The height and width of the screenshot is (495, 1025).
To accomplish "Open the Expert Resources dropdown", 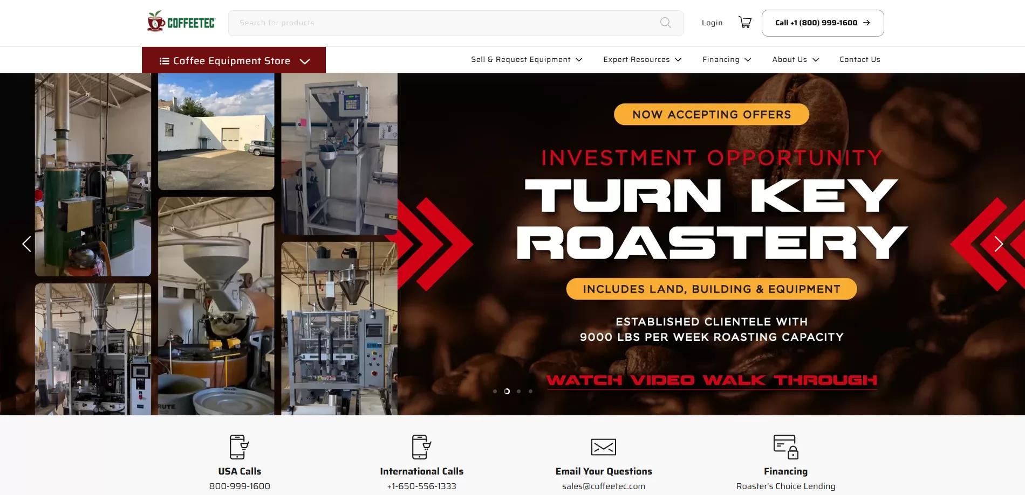I will (x=642, y=60).
